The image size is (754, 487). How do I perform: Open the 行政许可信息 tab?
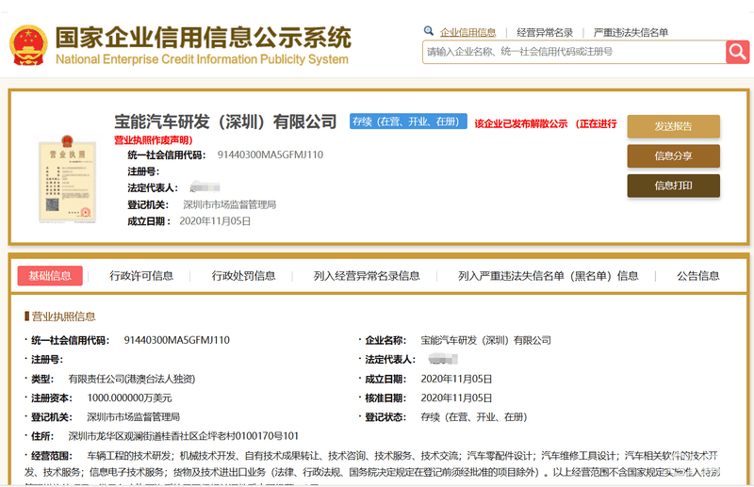point(141,276)
